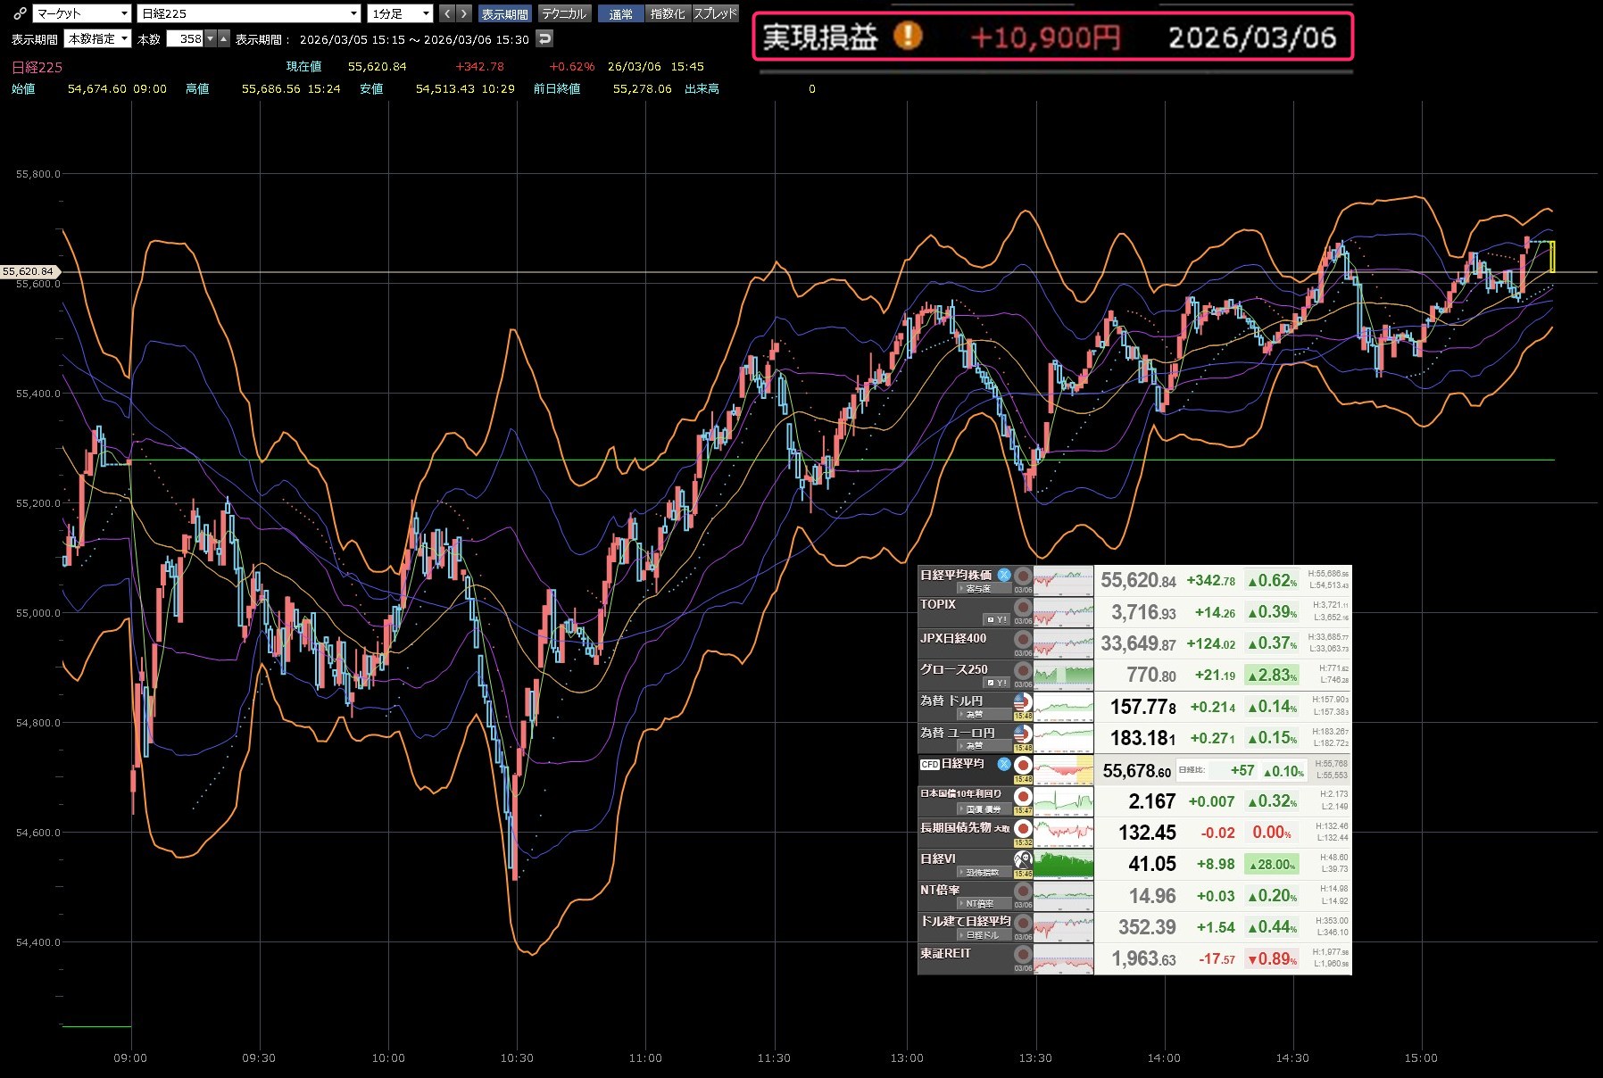Open the マーケット category dropdown

[82, 13]
